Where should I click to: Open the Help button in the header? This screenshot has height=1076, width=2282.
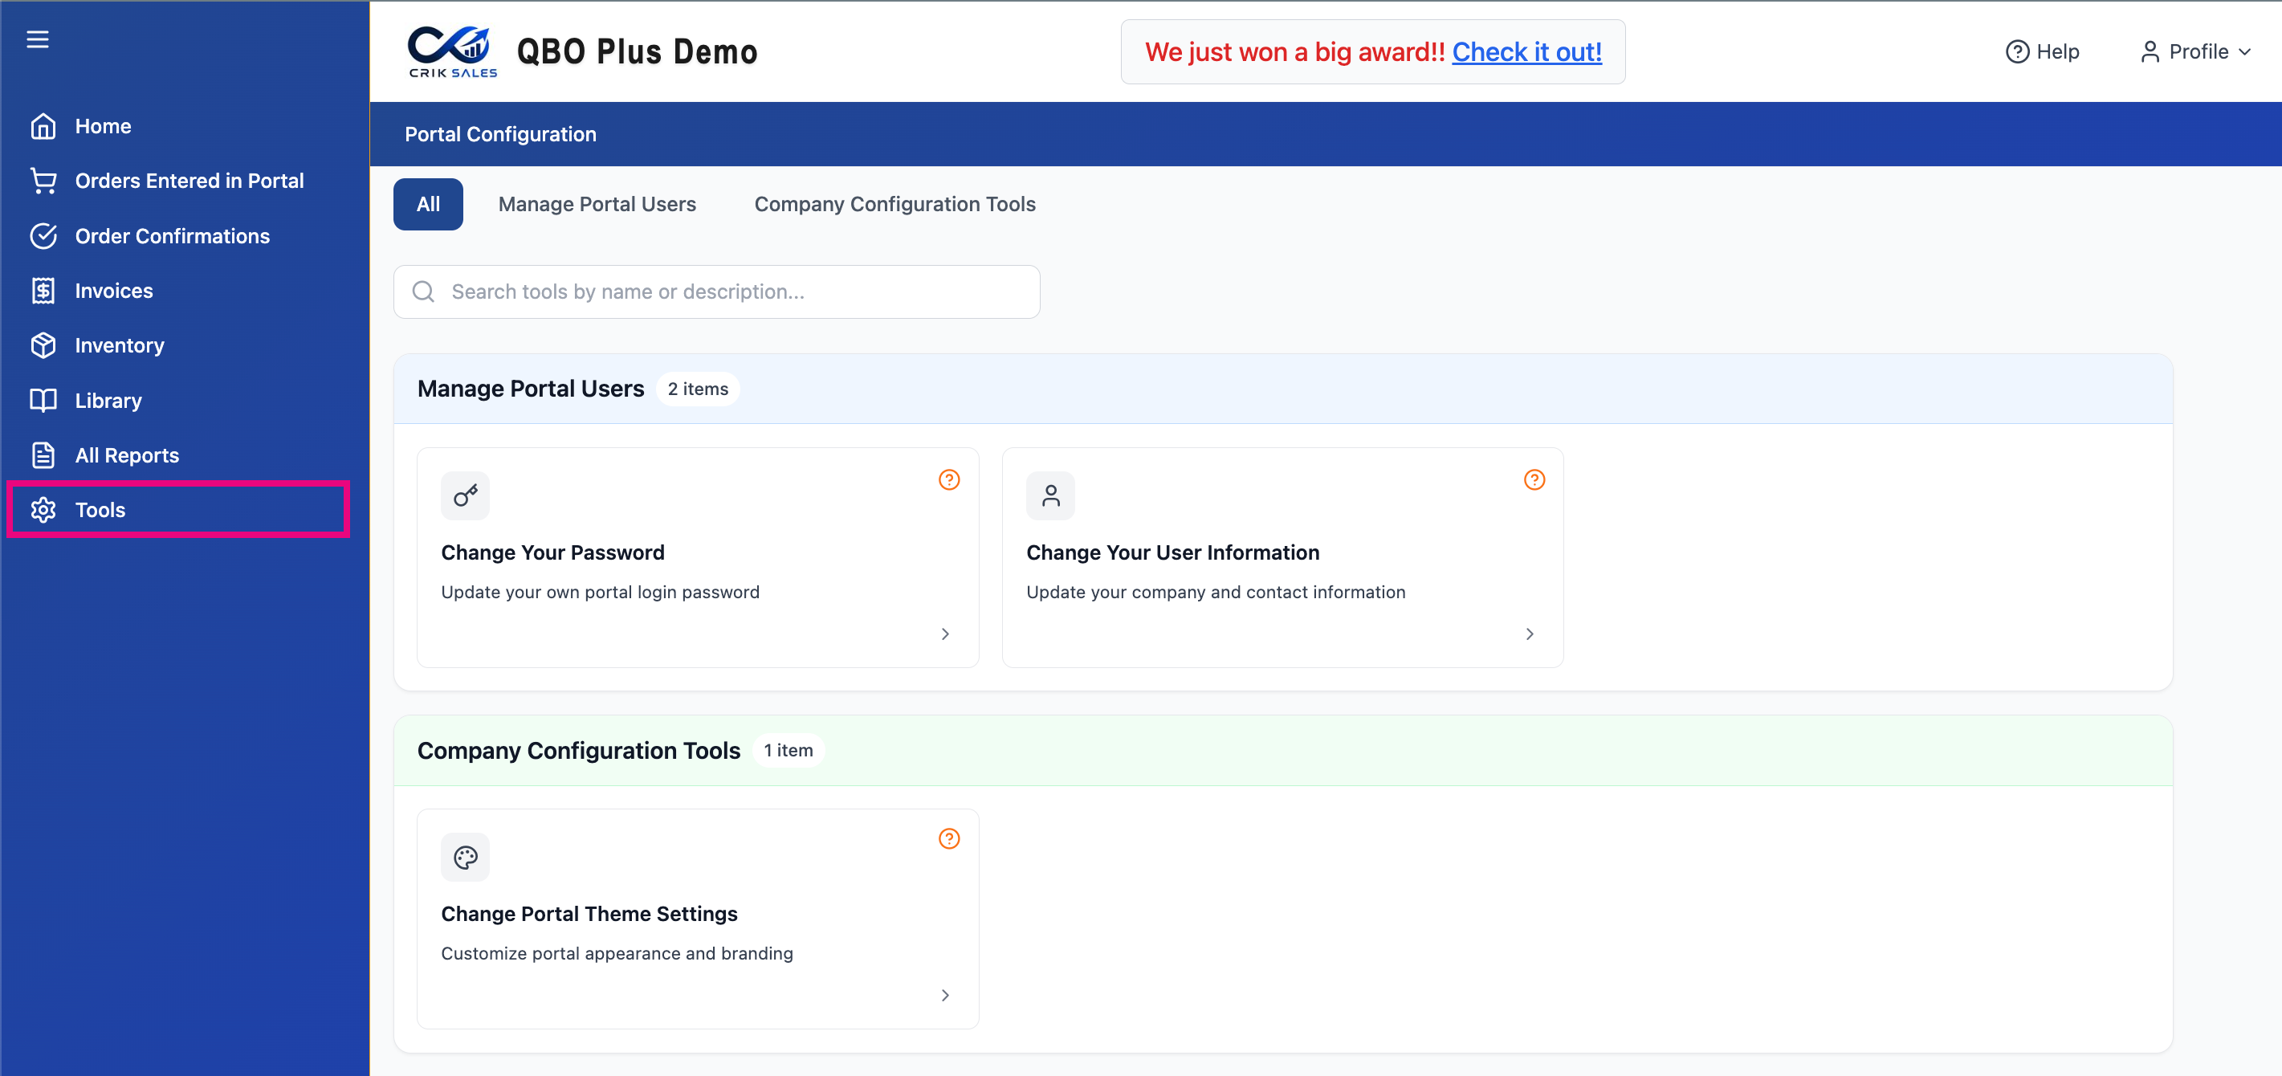pos(2042,51)
